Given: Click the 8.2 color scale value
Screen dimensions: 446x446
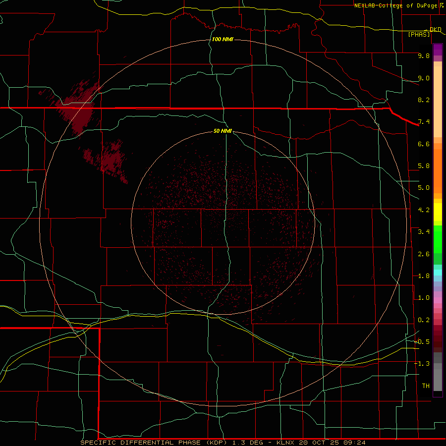Looking at the screenshot, I should tap(424, 100).
